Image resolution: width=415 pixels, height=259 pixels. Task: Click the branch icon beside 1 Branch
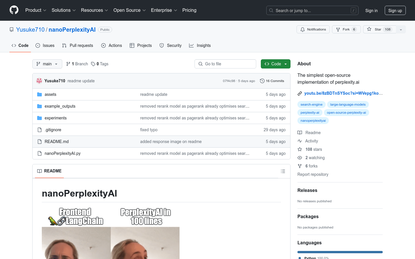[x=68, y=64]
